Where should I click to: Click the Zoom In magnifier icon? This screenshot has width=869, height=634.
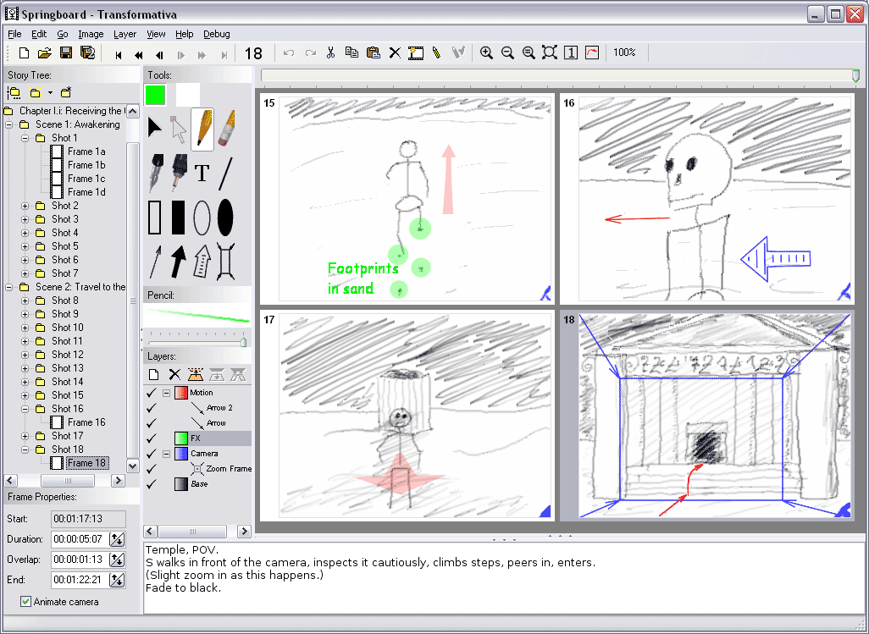(x=486, y=52)
